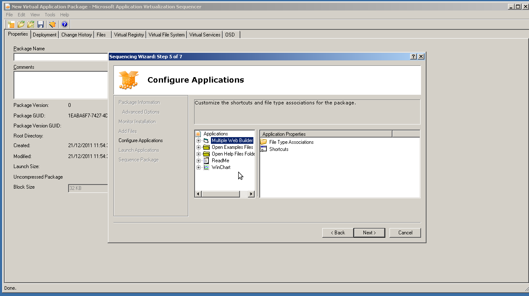Click the Open for Upgrade toolbar icon
Image resolution: width=529 pixels, height=296 pixels.
(x=31, y=24)
